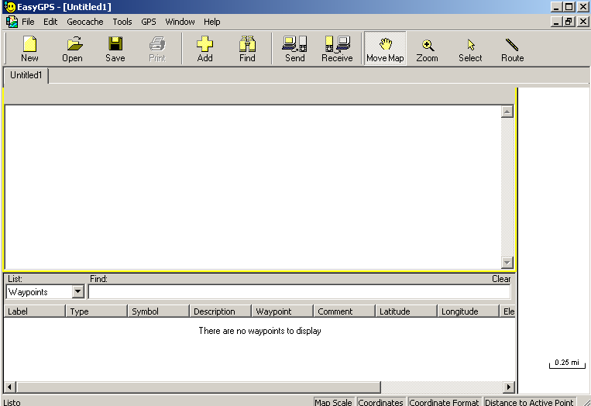Click the Clear link beside Find
591x406 pixels.
501,279
